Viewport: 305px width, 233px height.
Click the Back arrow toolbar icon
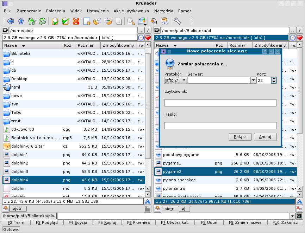point(11,21)
